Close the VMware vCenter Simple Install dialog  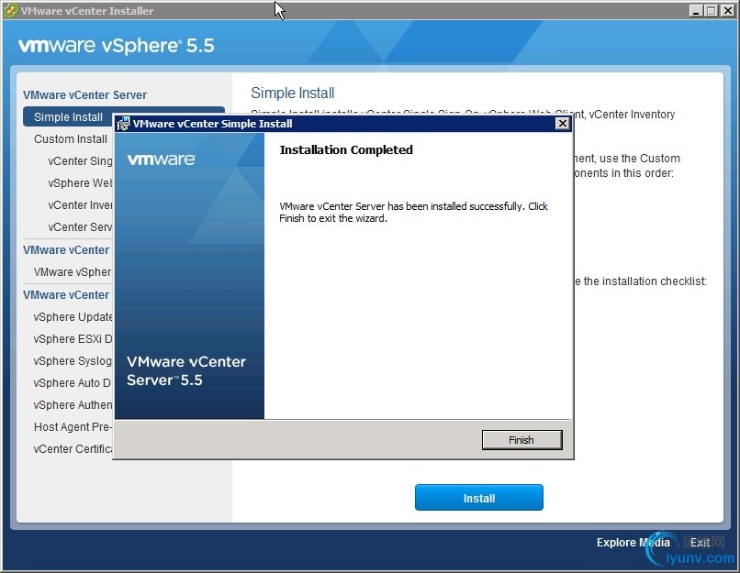click(562, 124)
